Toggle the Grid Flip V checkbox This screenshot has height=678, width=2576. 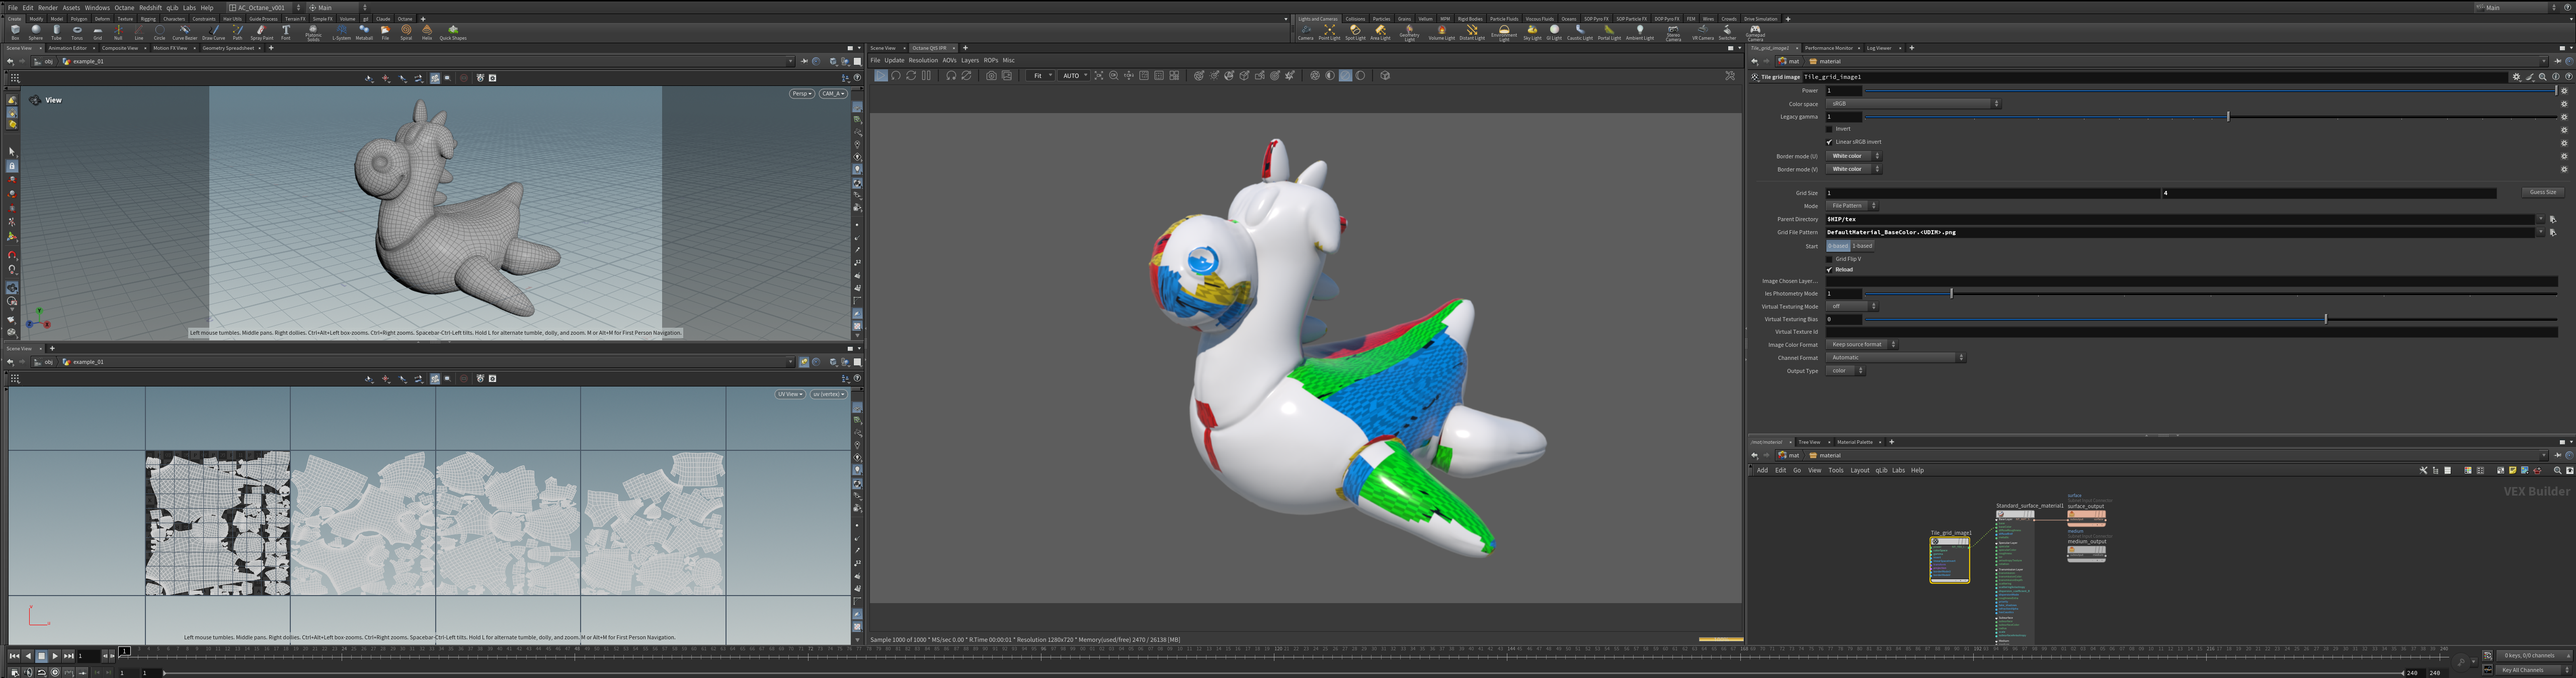tap(1830, 259)
